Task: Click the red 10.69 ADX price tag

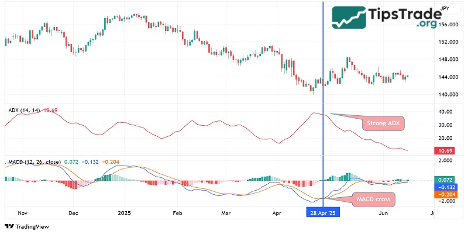Action: coord(446,151)
